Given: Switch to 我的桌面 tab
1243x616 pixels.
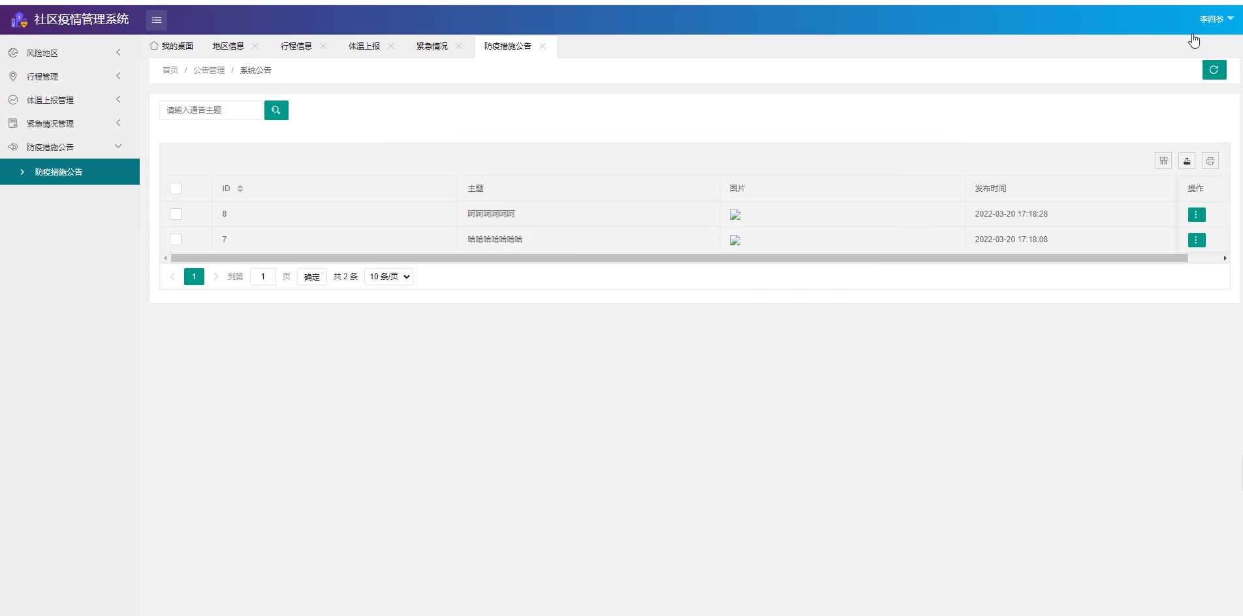Looking at the screenshot, I should 172,46.
